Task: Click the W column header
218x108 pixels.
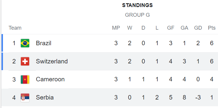Action: [x=129, y=28]
